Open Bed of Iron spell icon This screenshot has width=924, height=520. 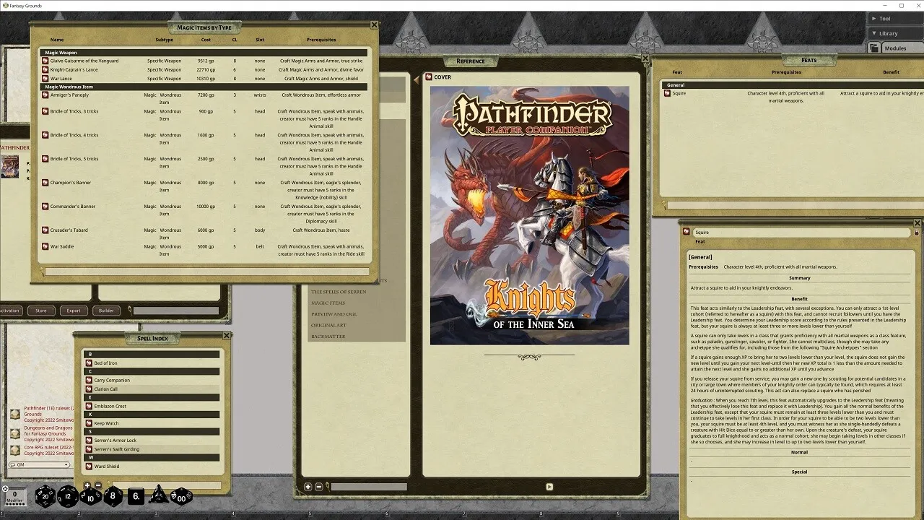pyautogui.click(x=89, y=363)
